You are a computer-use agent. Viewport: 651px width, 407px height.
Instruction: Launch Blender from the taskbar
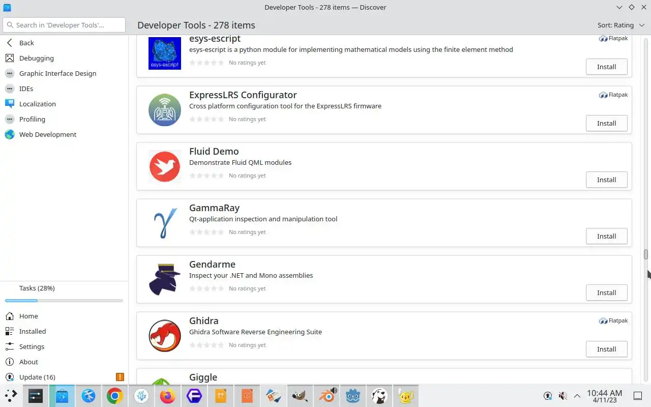[x=327, y=396]
